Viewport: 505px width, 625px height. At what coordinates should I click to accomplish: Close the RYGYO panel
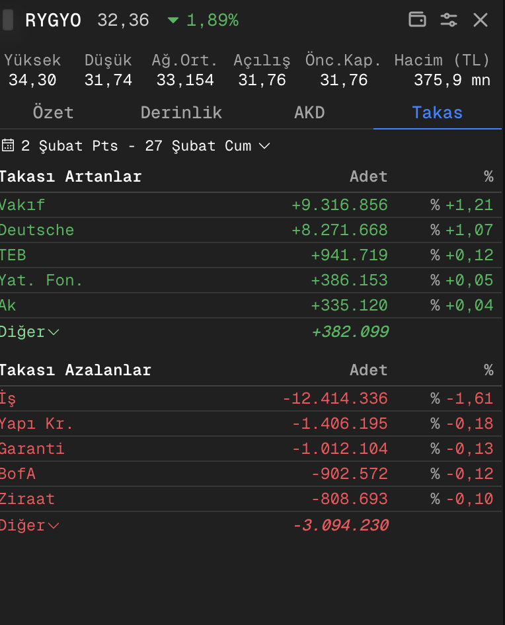coord(481,20)
